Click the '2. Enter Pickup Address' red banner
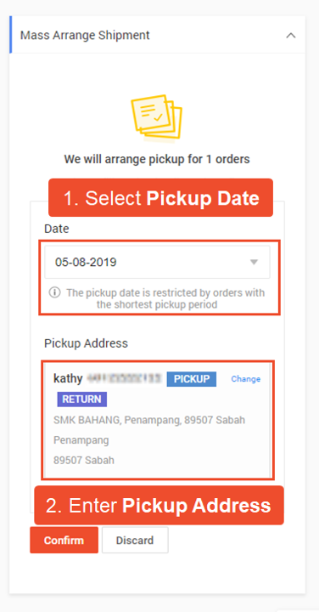319x612 pixels. point(159,505)
